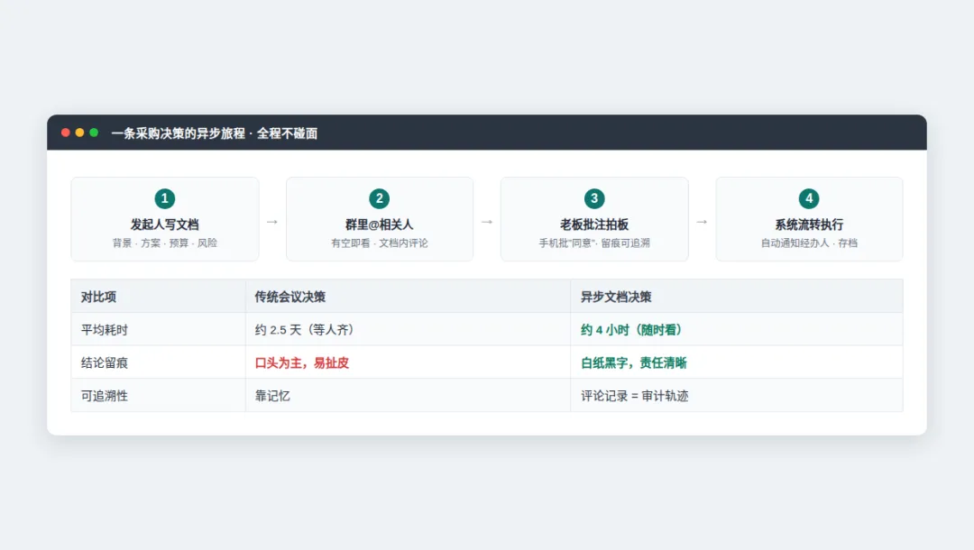The width and height of the screenshot is (974, 550).
Task: Click arrow between steps 3 and 4
Action: pyautogui.click(x=702, y=222)
